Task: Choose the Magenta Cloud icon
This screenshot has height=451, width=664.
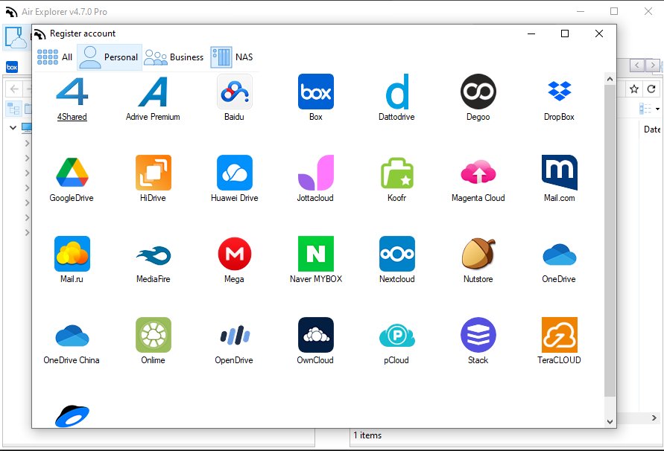Action: pyautogui.click(x=478, y=173)
